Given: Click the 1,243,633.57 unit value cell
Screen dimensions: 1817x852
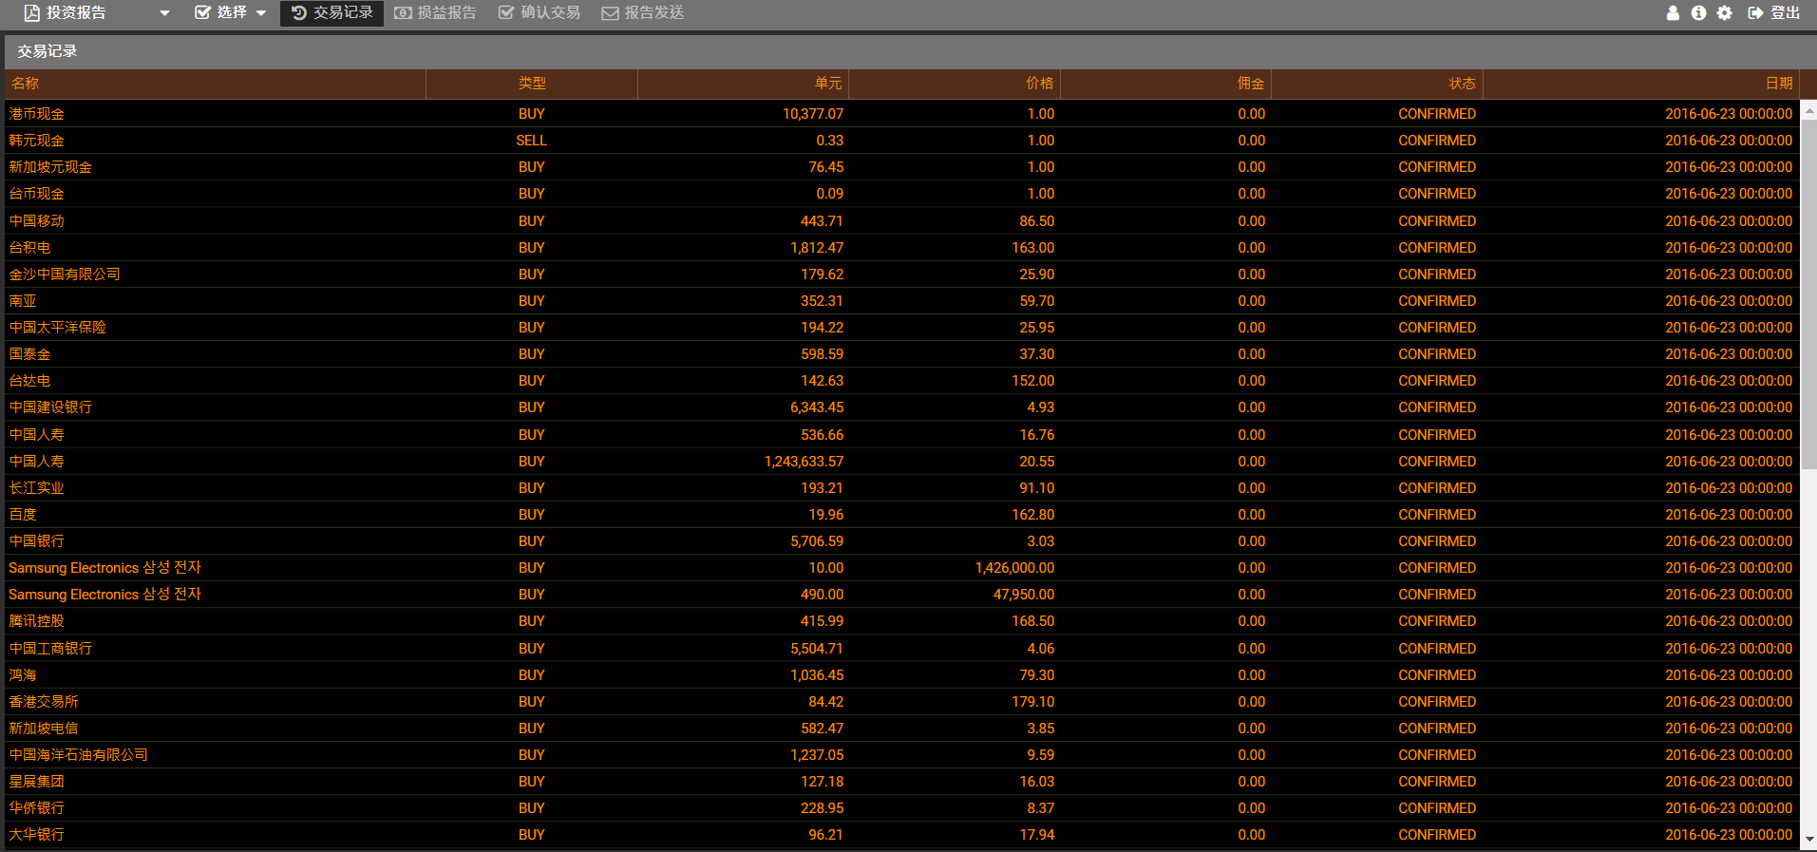Looking at the screenshot, I should point(804,462).
